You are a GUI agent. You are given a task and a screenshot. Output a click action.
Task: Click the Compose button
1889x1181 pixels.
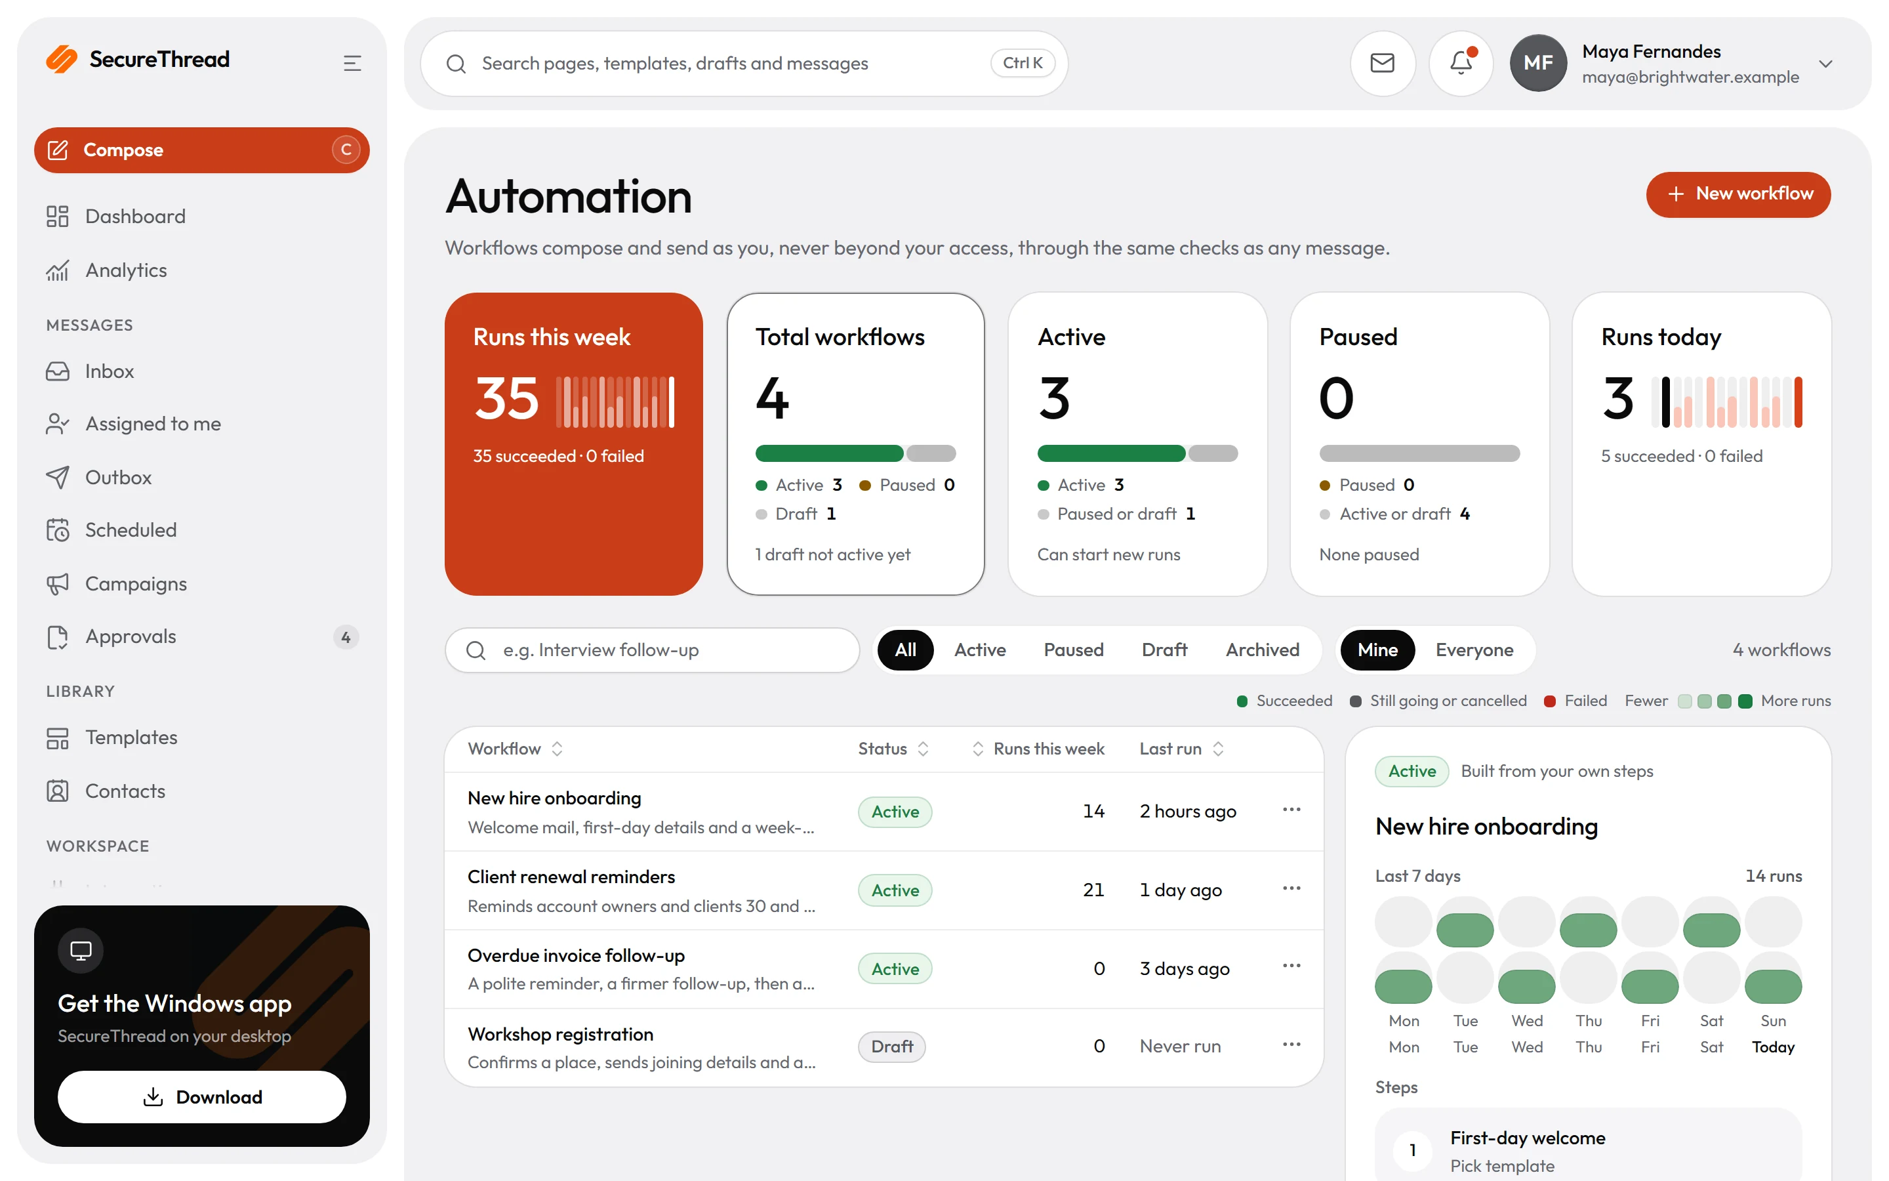point(201,150)
